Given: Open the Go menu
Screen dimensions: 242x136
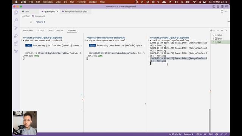Looking at the screenshot, I should pyautogui.click(x=65, y=2).
